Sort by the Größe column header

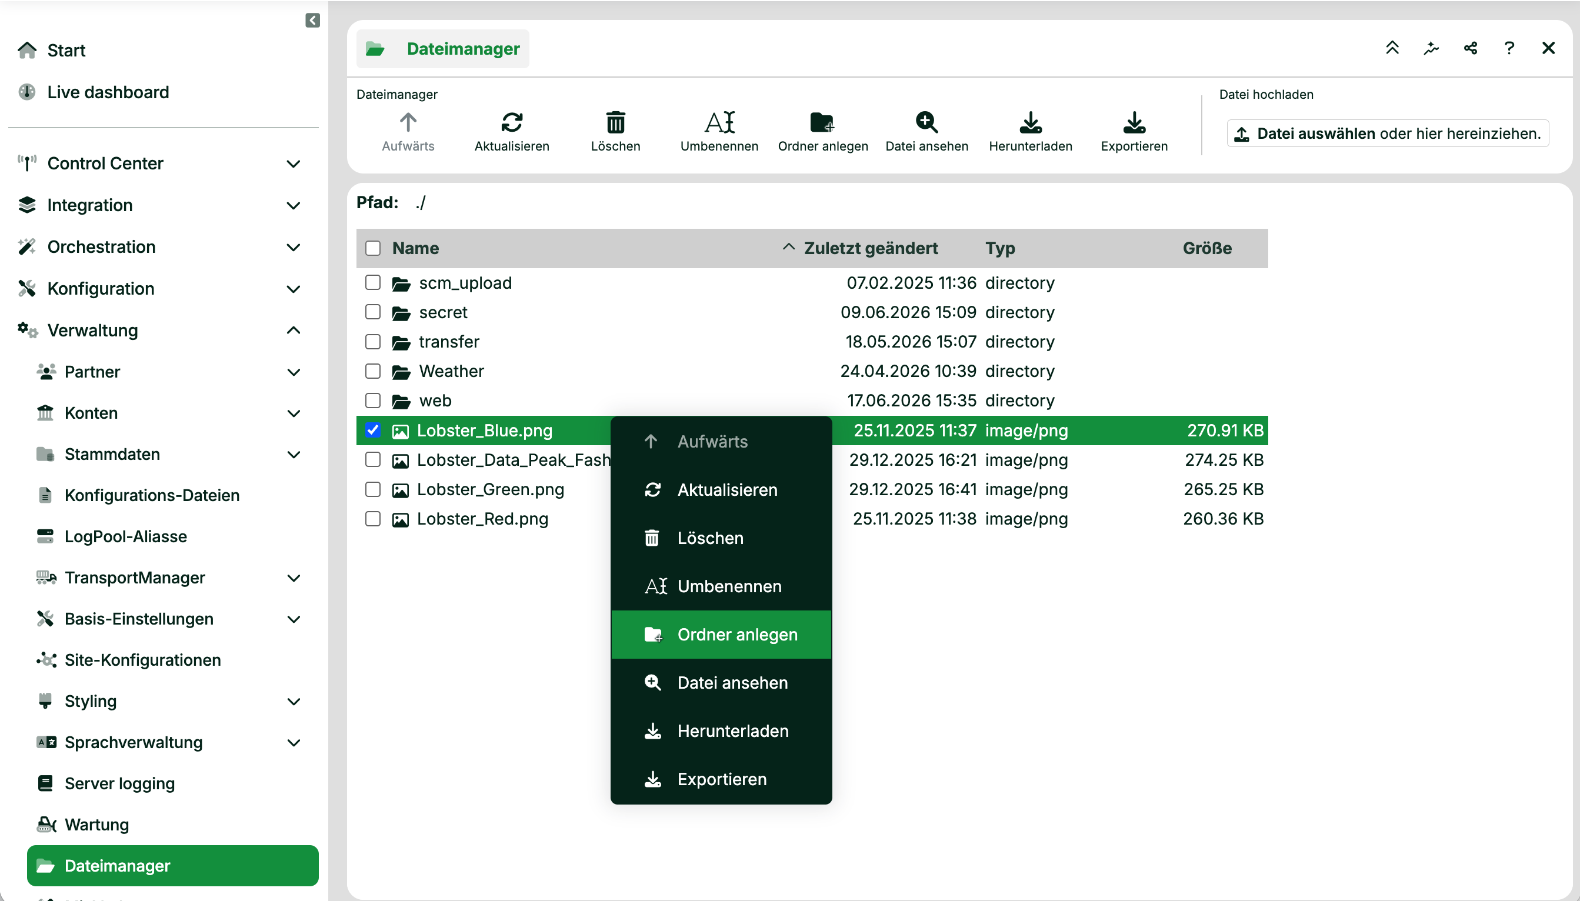1207,248
